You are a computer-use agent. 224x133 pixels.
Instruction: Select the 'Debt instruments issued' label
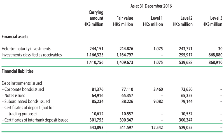(22, 83)
